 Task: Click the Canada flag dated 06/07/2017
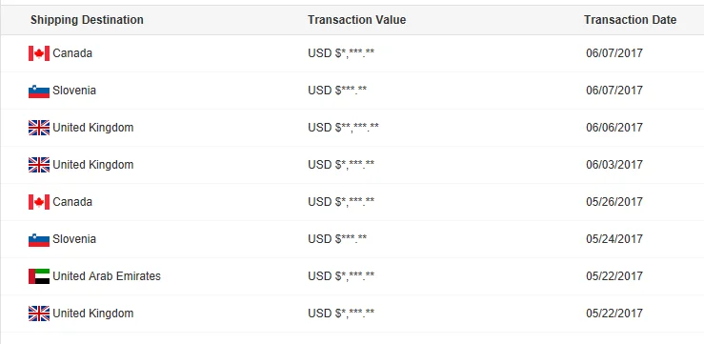click(x=39, y=53)
